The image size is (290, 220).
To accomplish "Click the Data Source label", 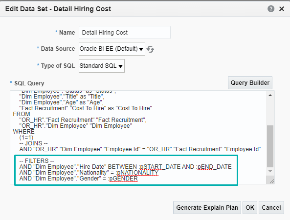I will point(58,49).
